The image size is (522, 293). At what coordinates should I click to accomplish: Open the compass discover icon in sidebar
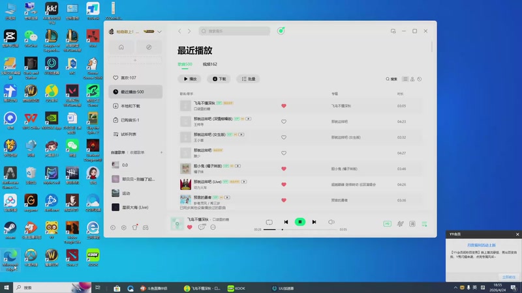149,47
